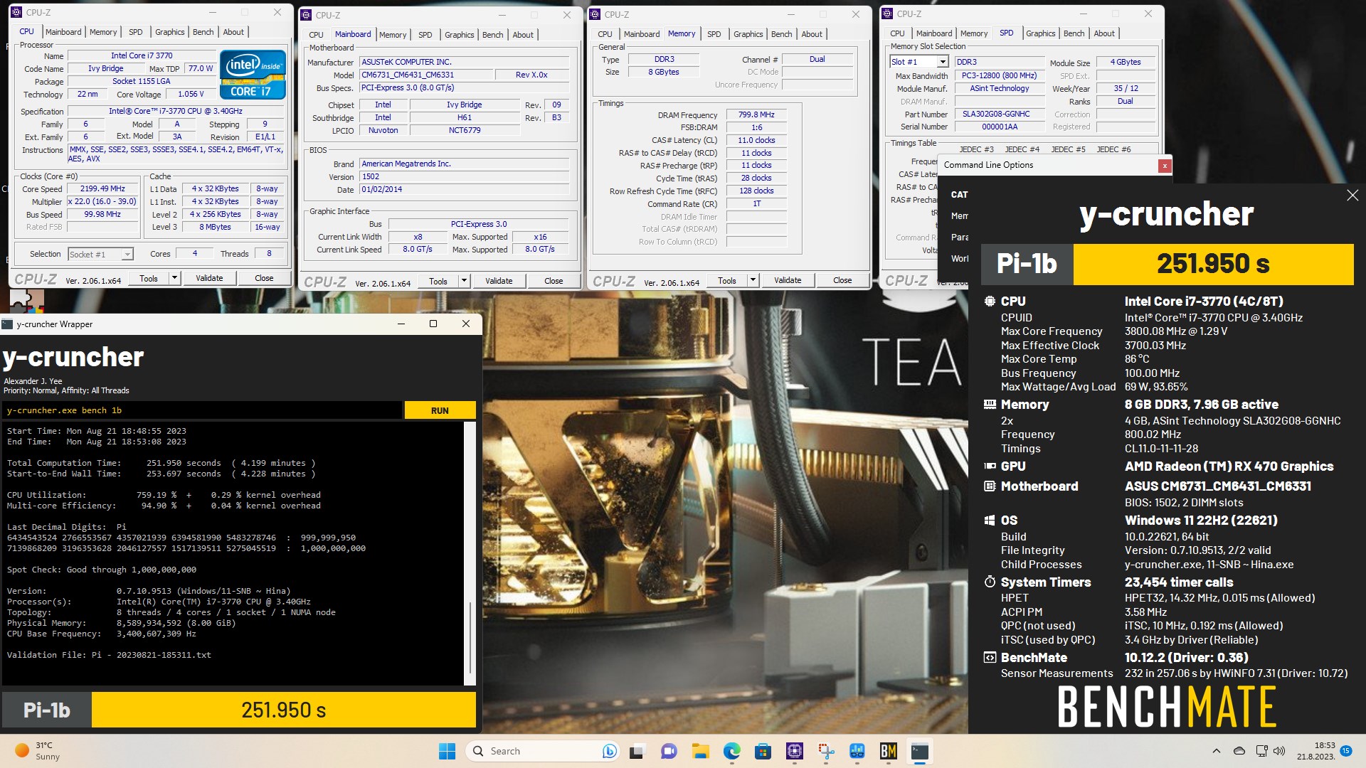This screenshot has width=1366, height=768.
Task: Click Close button in the Mainboard CPU-Z window
Action: click(554, 281)
